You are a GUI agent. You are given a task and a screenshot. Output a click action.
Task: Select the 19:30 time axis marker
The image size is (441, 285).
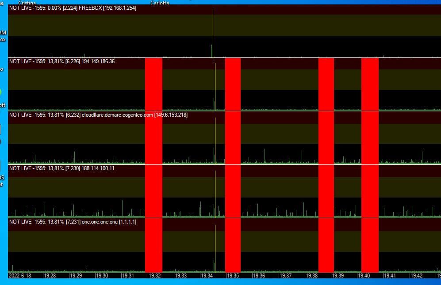tap(102, 275)
